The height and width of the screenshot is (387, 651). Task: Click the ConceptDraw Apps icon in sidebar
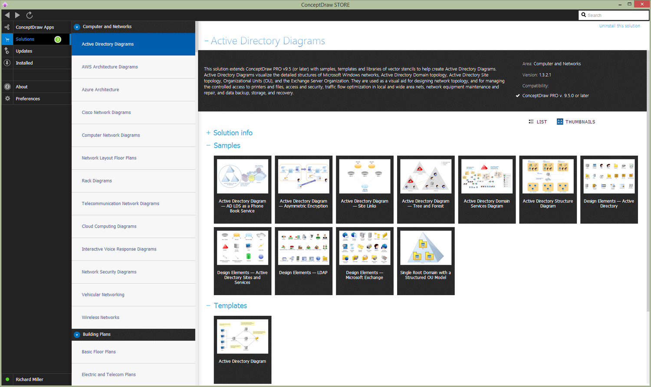(7, 27)
